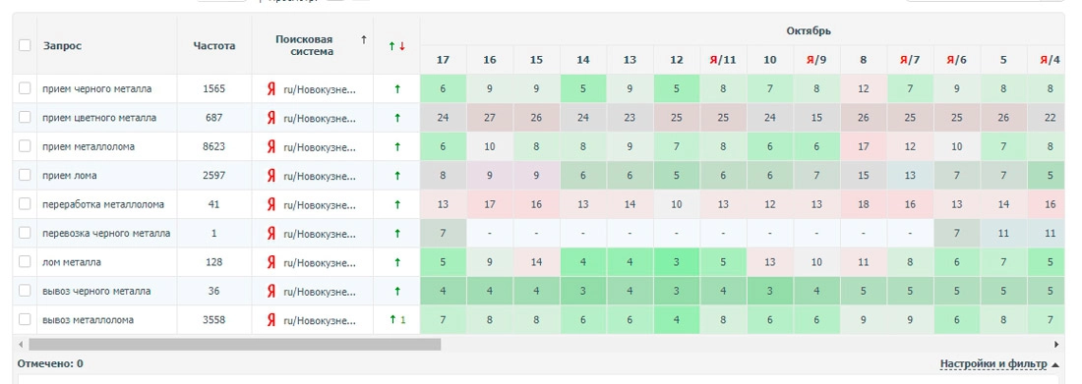Click green up arrow in 'лом металла' row
1082x384 pixels.
pos(396,262)
